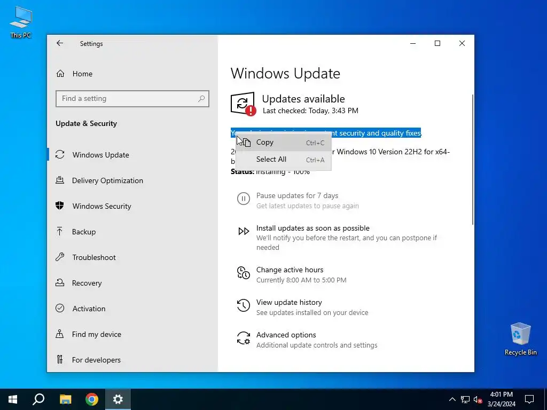
Task: Click the Updates available heading
Action: click(x=303, y=99)
